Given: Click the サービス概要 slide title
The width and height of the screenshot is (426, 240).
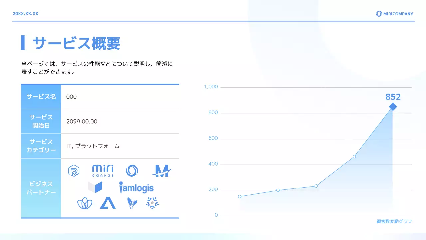Looking at the screenshot, I should tap(77, 43).
